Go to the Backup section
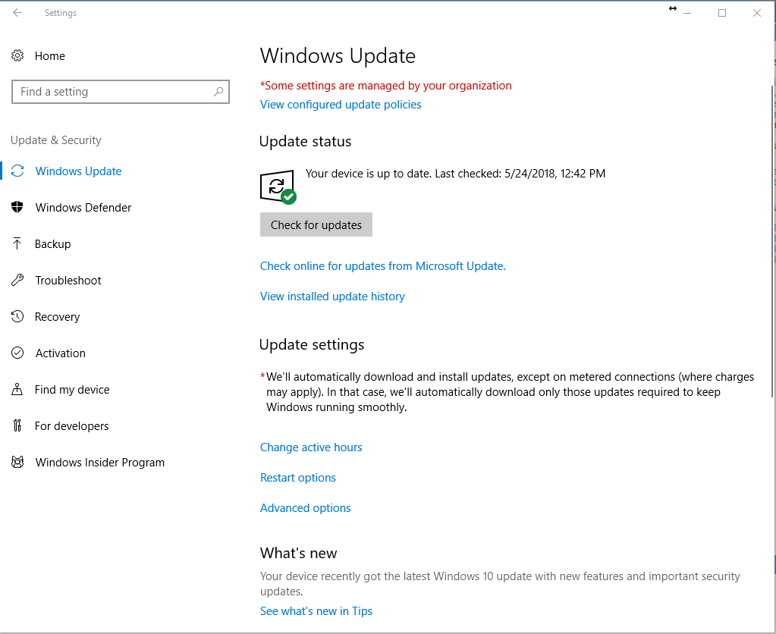Screen dimensions: 776x634 52,244
